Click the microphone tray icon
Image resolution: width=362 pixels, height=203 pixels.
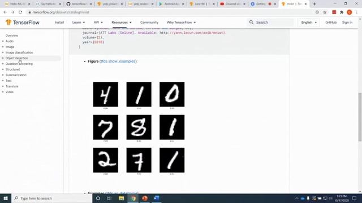(x=308, y=198)
